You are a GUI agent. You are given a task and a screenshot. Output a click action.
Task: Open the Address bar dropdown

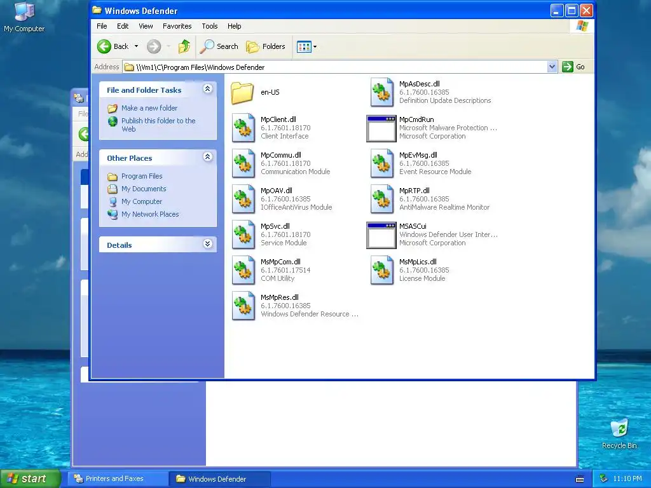(x=552, y=67)
